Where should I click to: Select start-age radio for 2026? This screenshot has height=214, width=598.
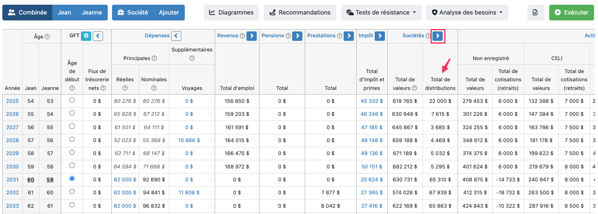[72, 113]
